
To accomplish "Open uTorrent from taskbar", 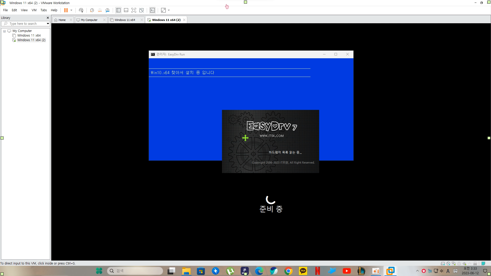I will tap(230, 271).
